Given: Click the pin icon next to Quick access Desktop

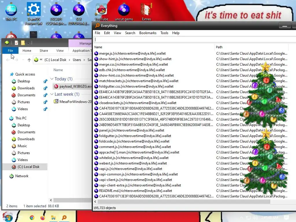Looking at the screenshot, I should tap(45, 81).
